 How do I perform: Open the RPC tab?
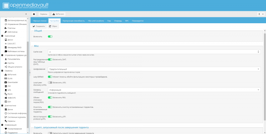tap(127, 21)
